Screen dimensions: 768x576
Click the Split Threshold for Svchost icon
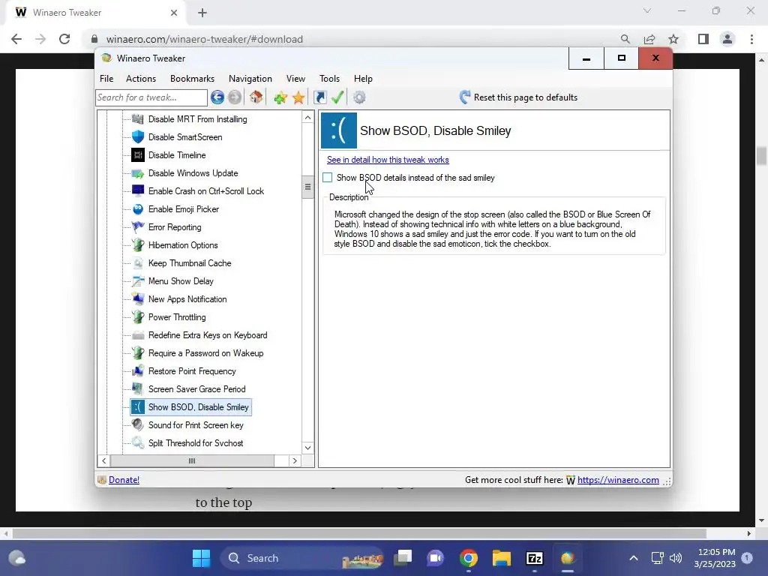pos(138,443)
